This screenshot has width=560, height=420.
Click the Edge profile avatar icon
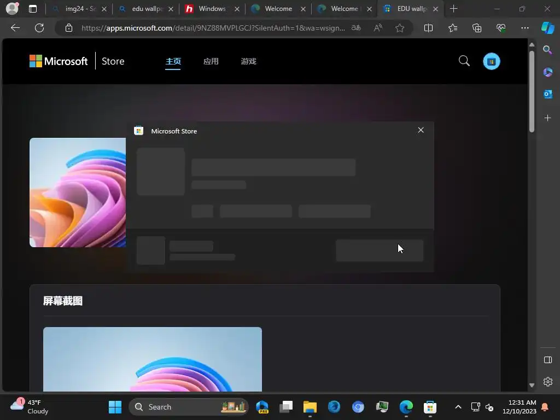pyautogui.click(x=12, y=9)
